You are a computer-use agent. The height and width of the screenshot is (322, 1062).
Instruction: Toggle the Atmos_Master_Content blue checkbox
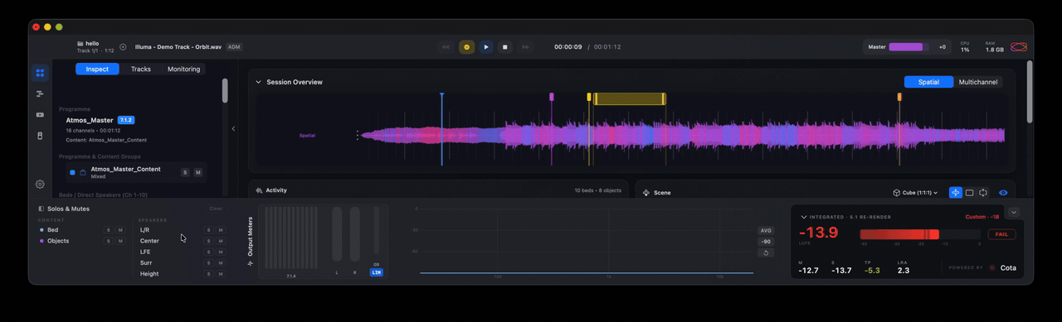tap(72, 172)
